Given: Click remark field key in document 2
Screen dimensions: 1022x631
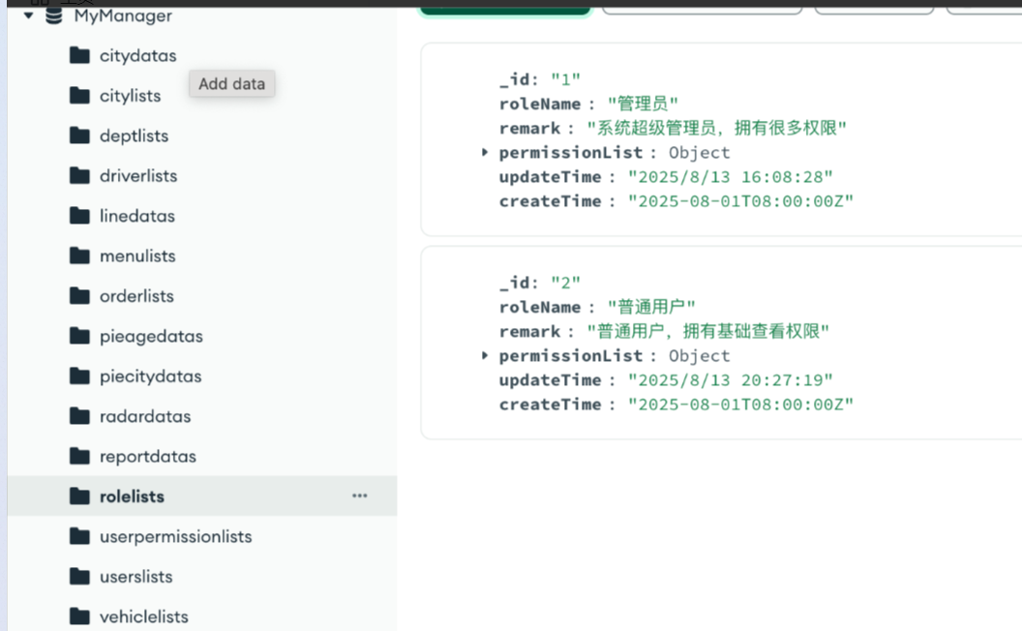Looking at the screenshot, I should pyautogui.click(x=530, y=331).
